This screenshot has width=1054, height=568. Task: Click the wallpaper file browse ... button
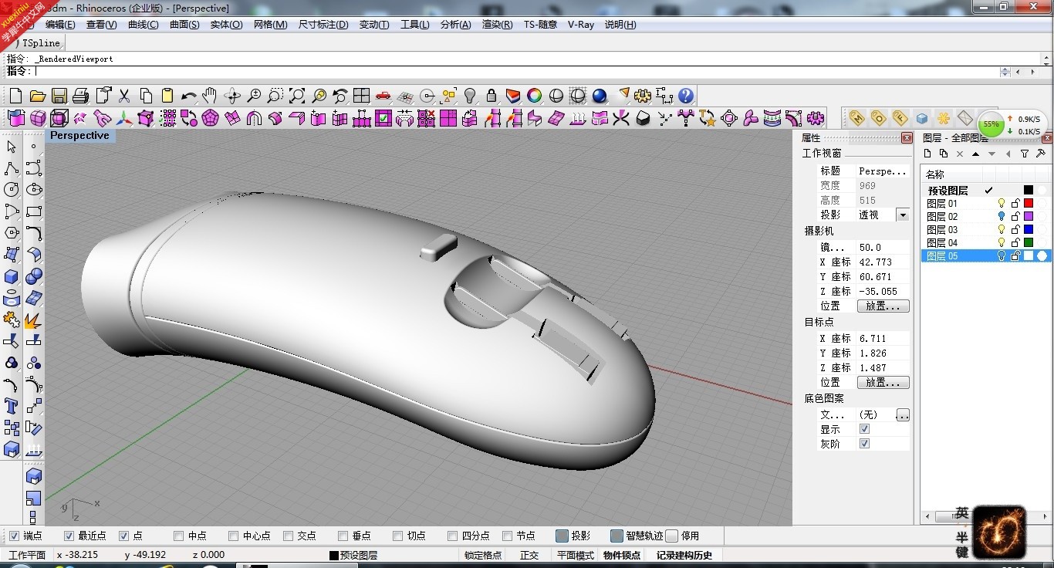pos(903,415)
